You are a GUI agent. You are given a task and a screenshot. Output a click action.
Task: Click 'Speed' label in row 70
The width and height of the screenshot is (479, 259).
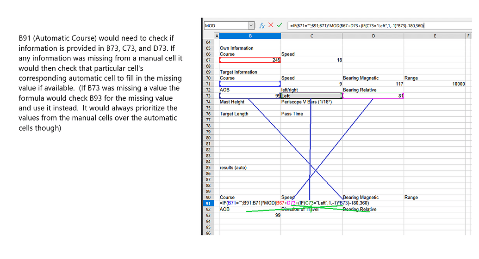pyautogui.click(x=288, y=78)
